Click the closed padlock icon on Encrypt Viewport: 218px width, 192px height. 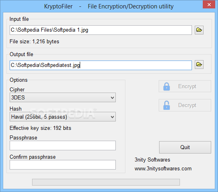coord(166,87)
